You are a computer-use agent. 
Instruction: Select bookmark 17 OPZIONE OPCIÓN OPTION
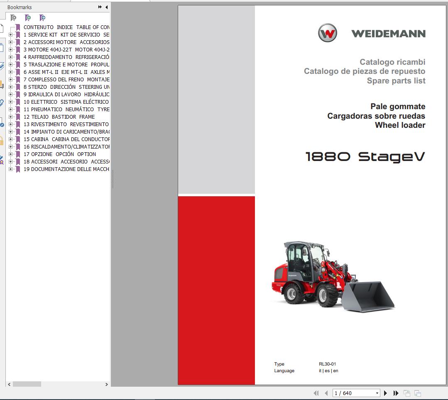(60, 154)
